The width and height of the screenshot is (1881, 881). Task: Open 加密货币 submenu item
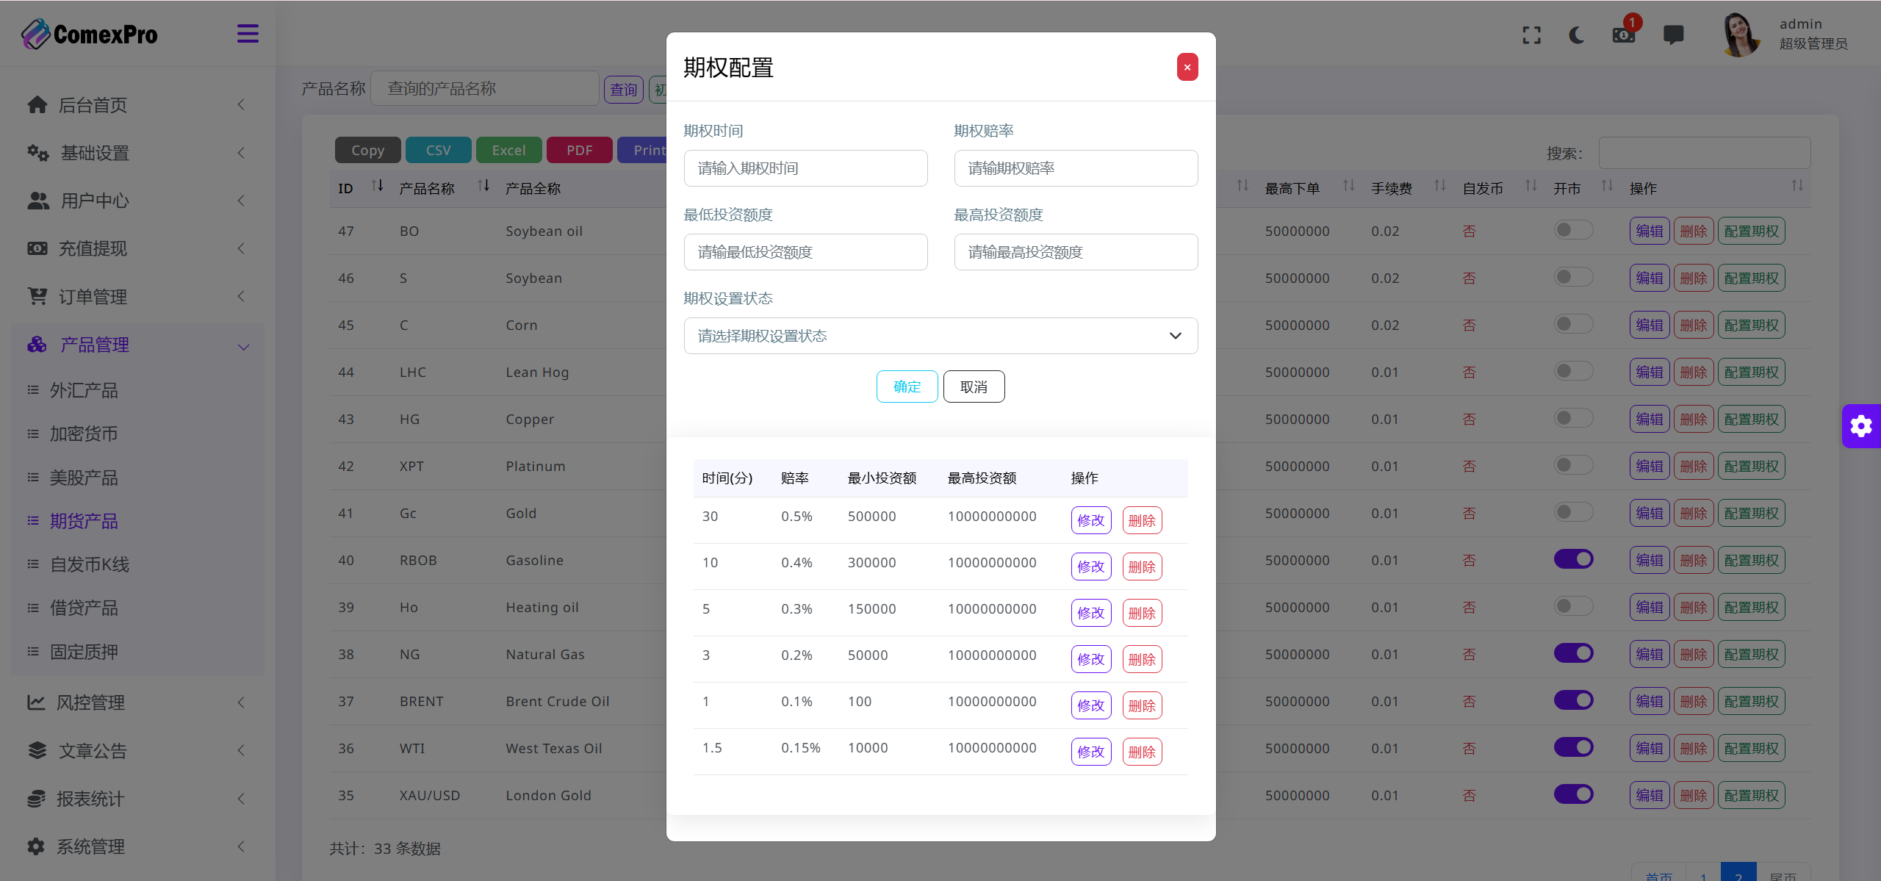84,434
